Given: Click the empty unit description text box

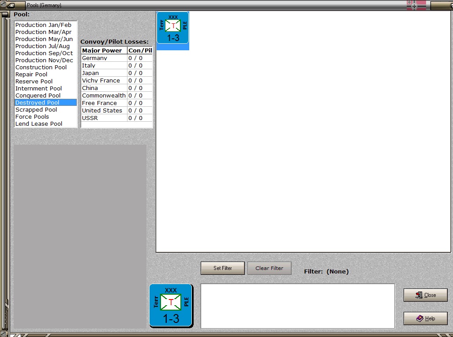Looking at the screenshot, I should 298,306.
